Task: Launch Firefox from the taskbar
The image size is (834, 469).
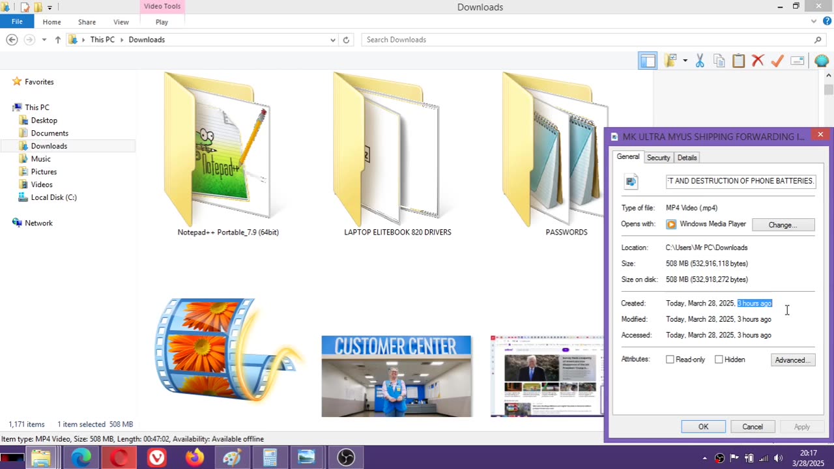Action: [195, 458]
